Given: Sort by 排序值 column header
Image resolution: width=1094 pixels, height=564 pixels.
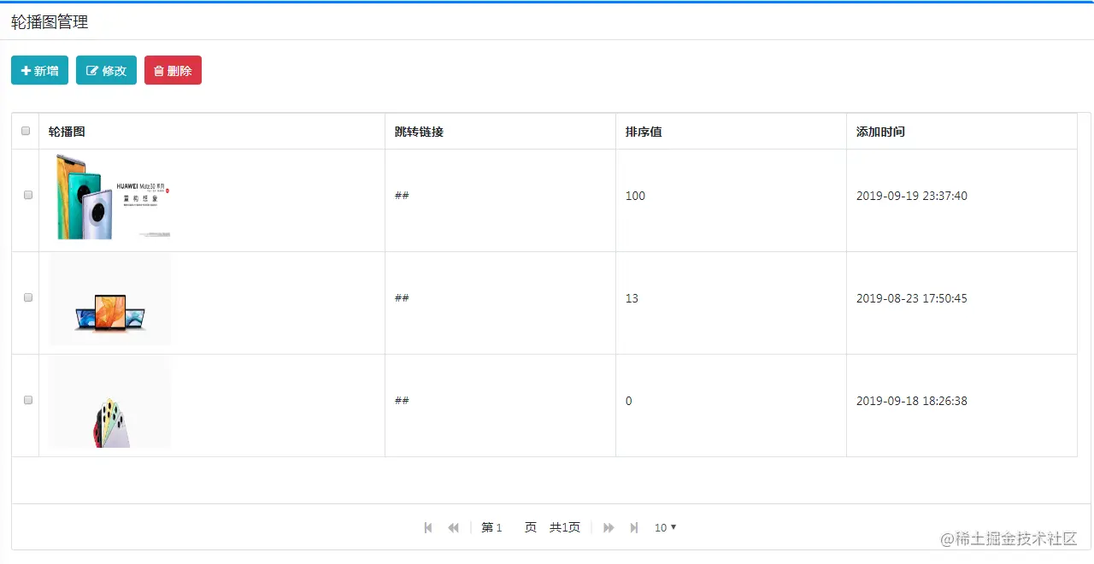Looking at the screenshot, I should coord(731,132).
